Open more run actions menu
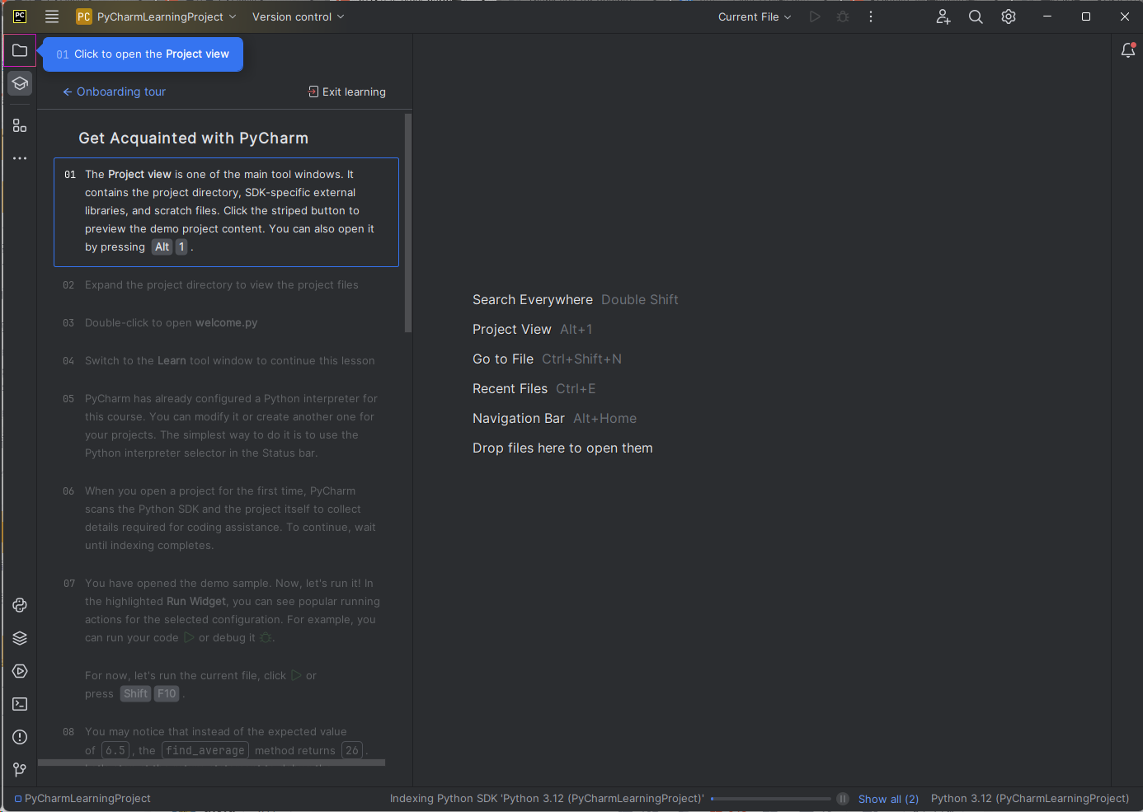The image size is (1143, 812). 871,16
